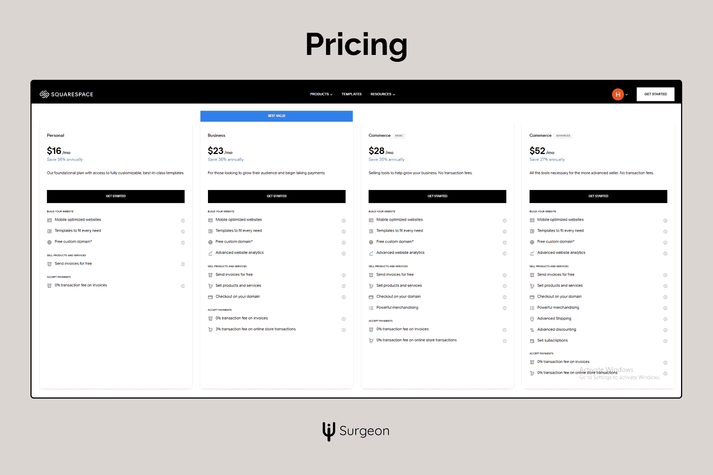
Task: Click TEMPLATES in the navigation menu
Action: [352, 94]
